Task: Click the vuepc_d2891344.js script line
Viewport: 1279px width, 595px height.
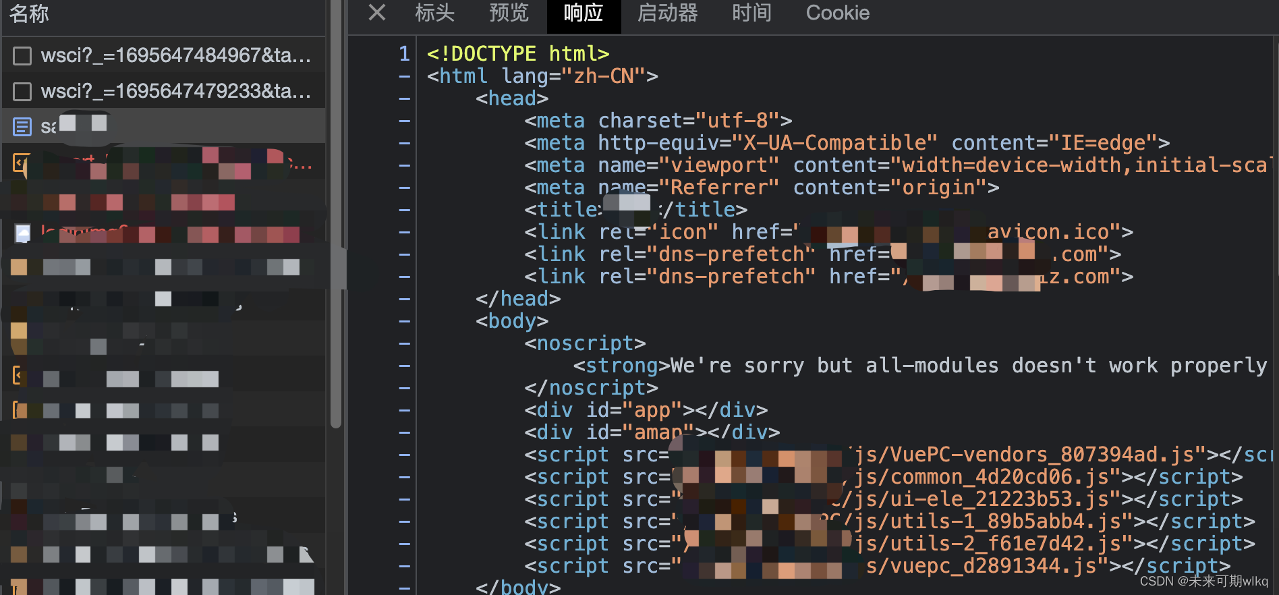Action: tap(878, 565)
